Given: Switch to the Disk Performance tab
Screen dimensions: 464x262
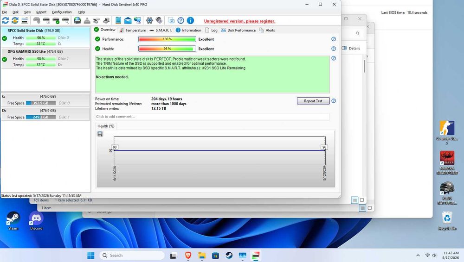Looking at the screenshot, I should coord(238,30).
